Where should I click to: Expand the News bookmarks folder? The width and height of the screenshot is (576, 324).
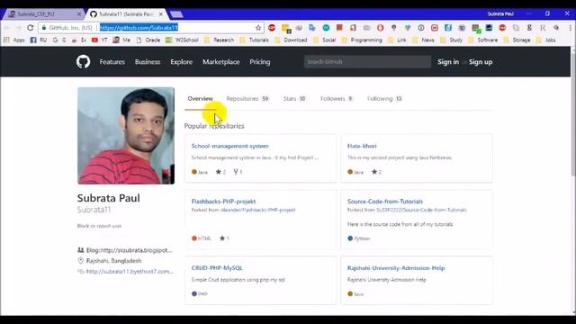point(423,40)
